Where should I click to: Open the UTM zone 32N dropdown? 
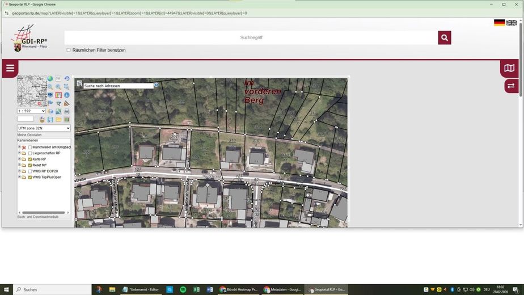pyautogui.click(x=44, y=128)
